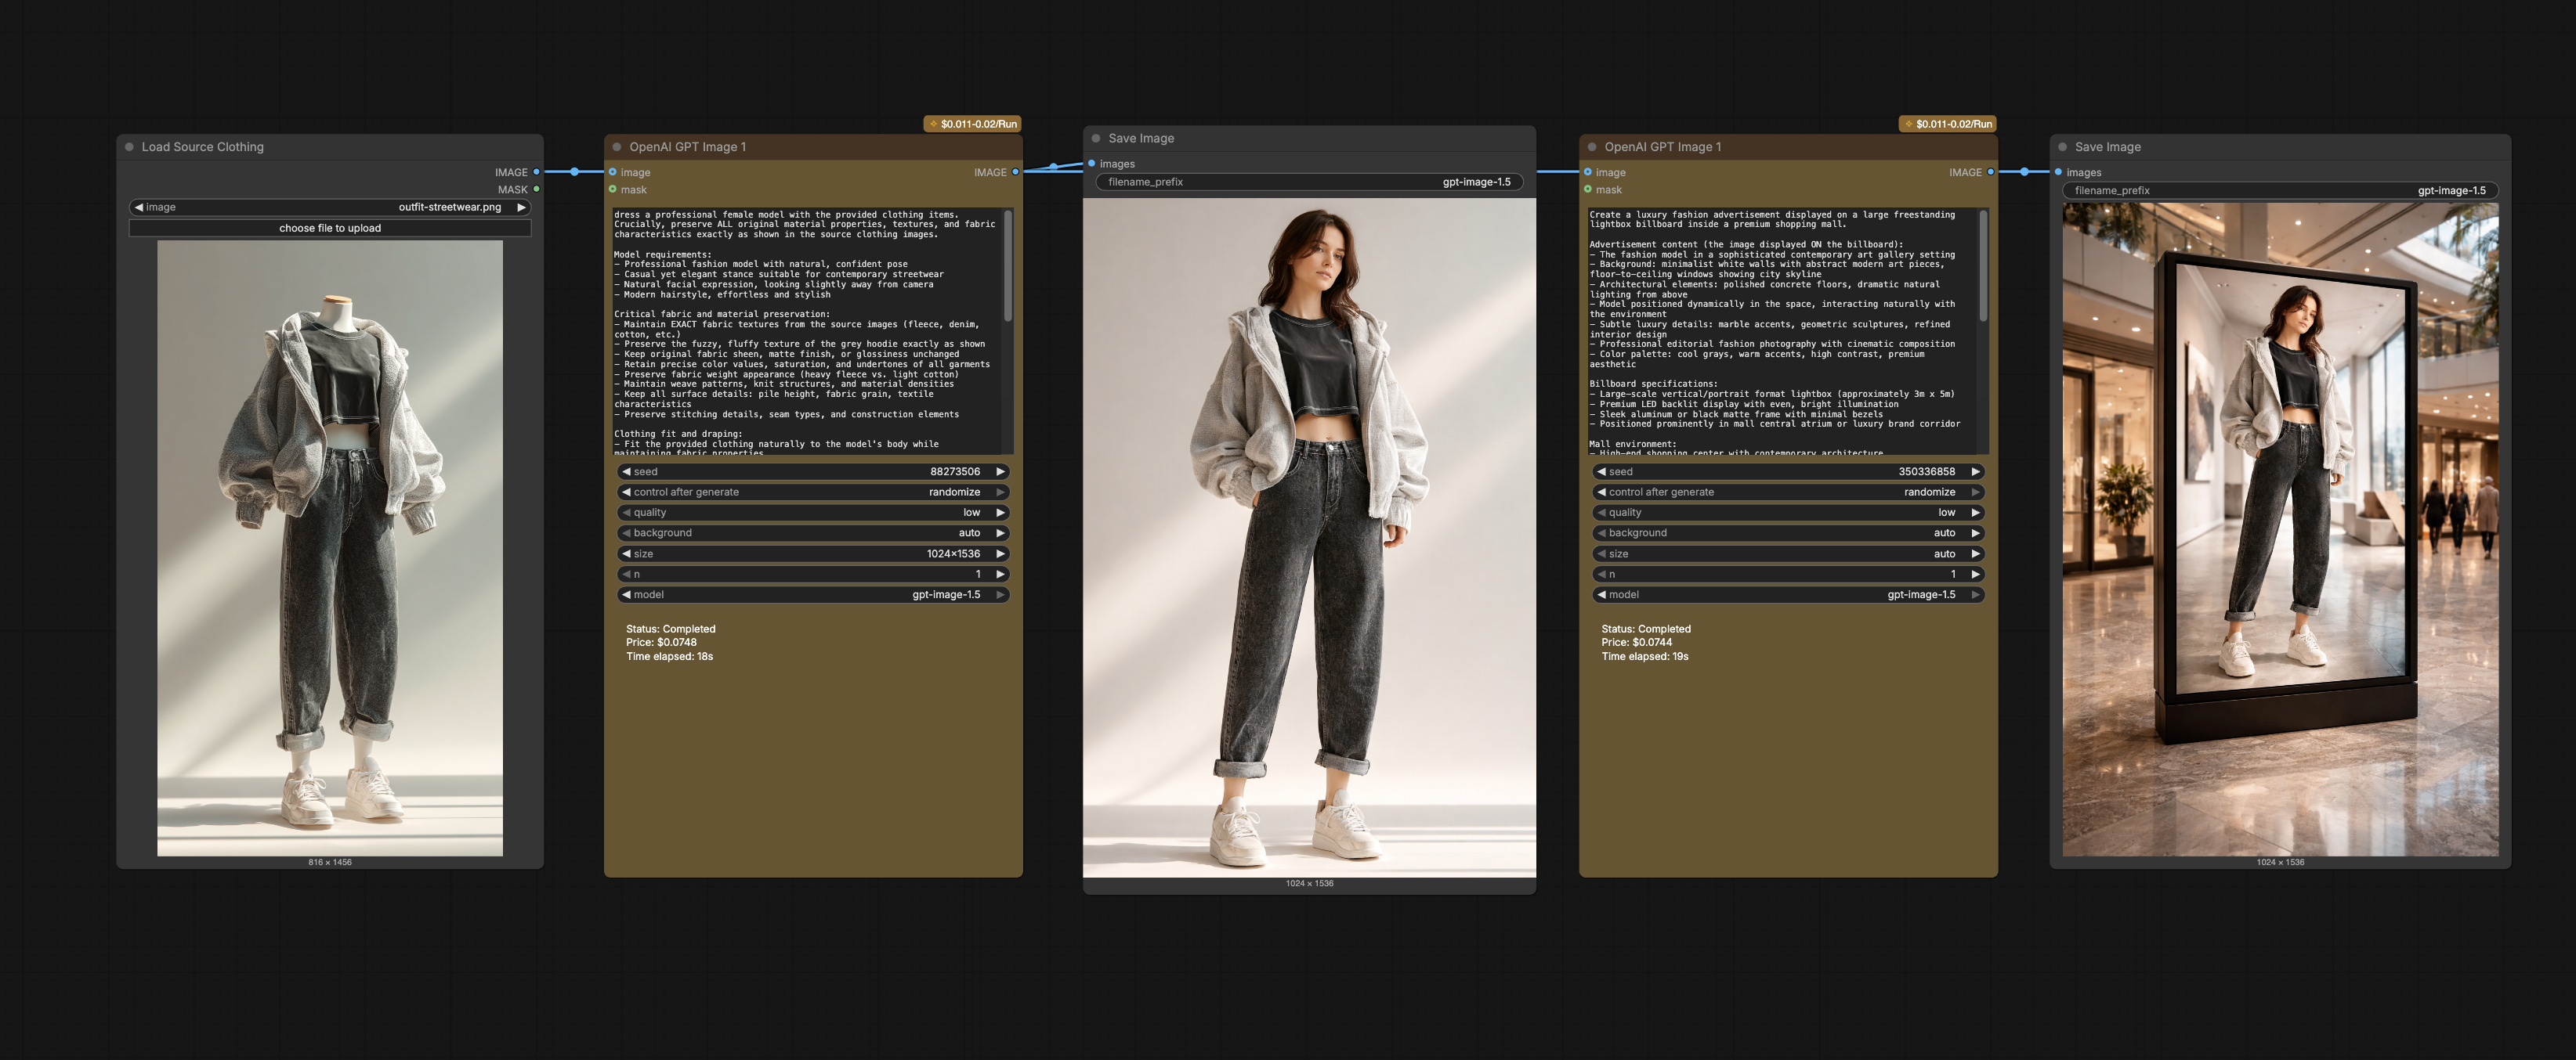This screenshot has height=1060, width=2576.
Task: Increase seed 88273506 with right arrow
Action: coord(1000,471)
